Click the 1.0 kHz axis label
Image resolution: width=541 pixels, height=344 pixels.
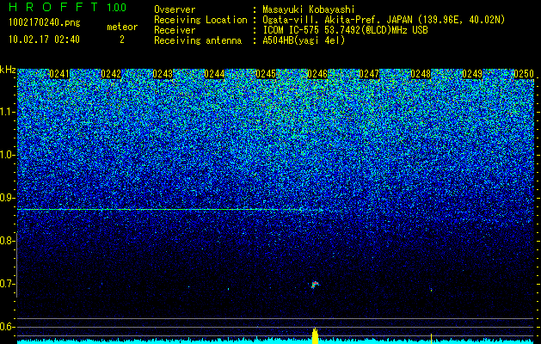click(x=7, y=155)
